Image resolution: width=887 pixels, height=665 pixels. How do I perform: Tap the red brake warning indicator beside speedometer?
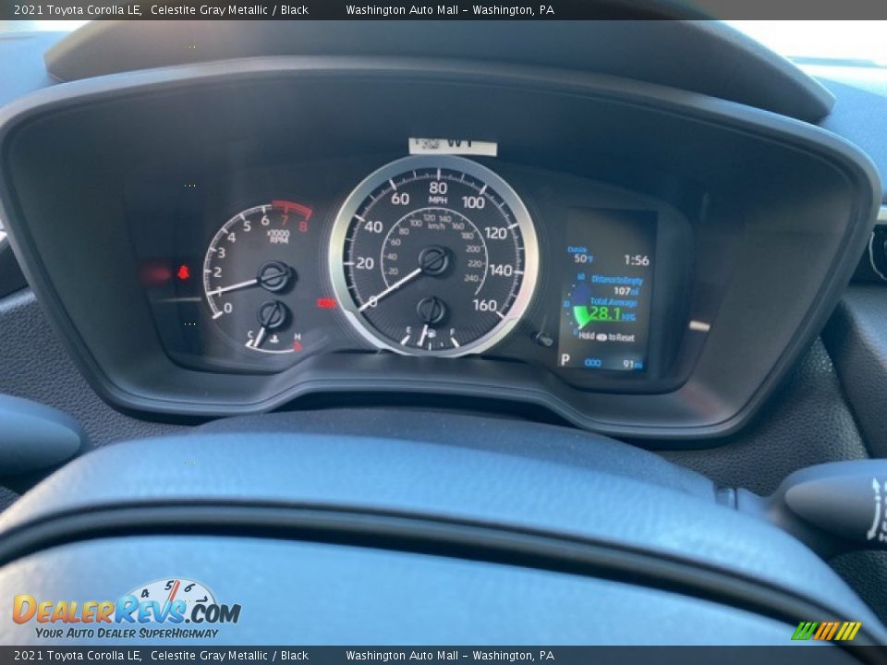[x=326, y=304]
